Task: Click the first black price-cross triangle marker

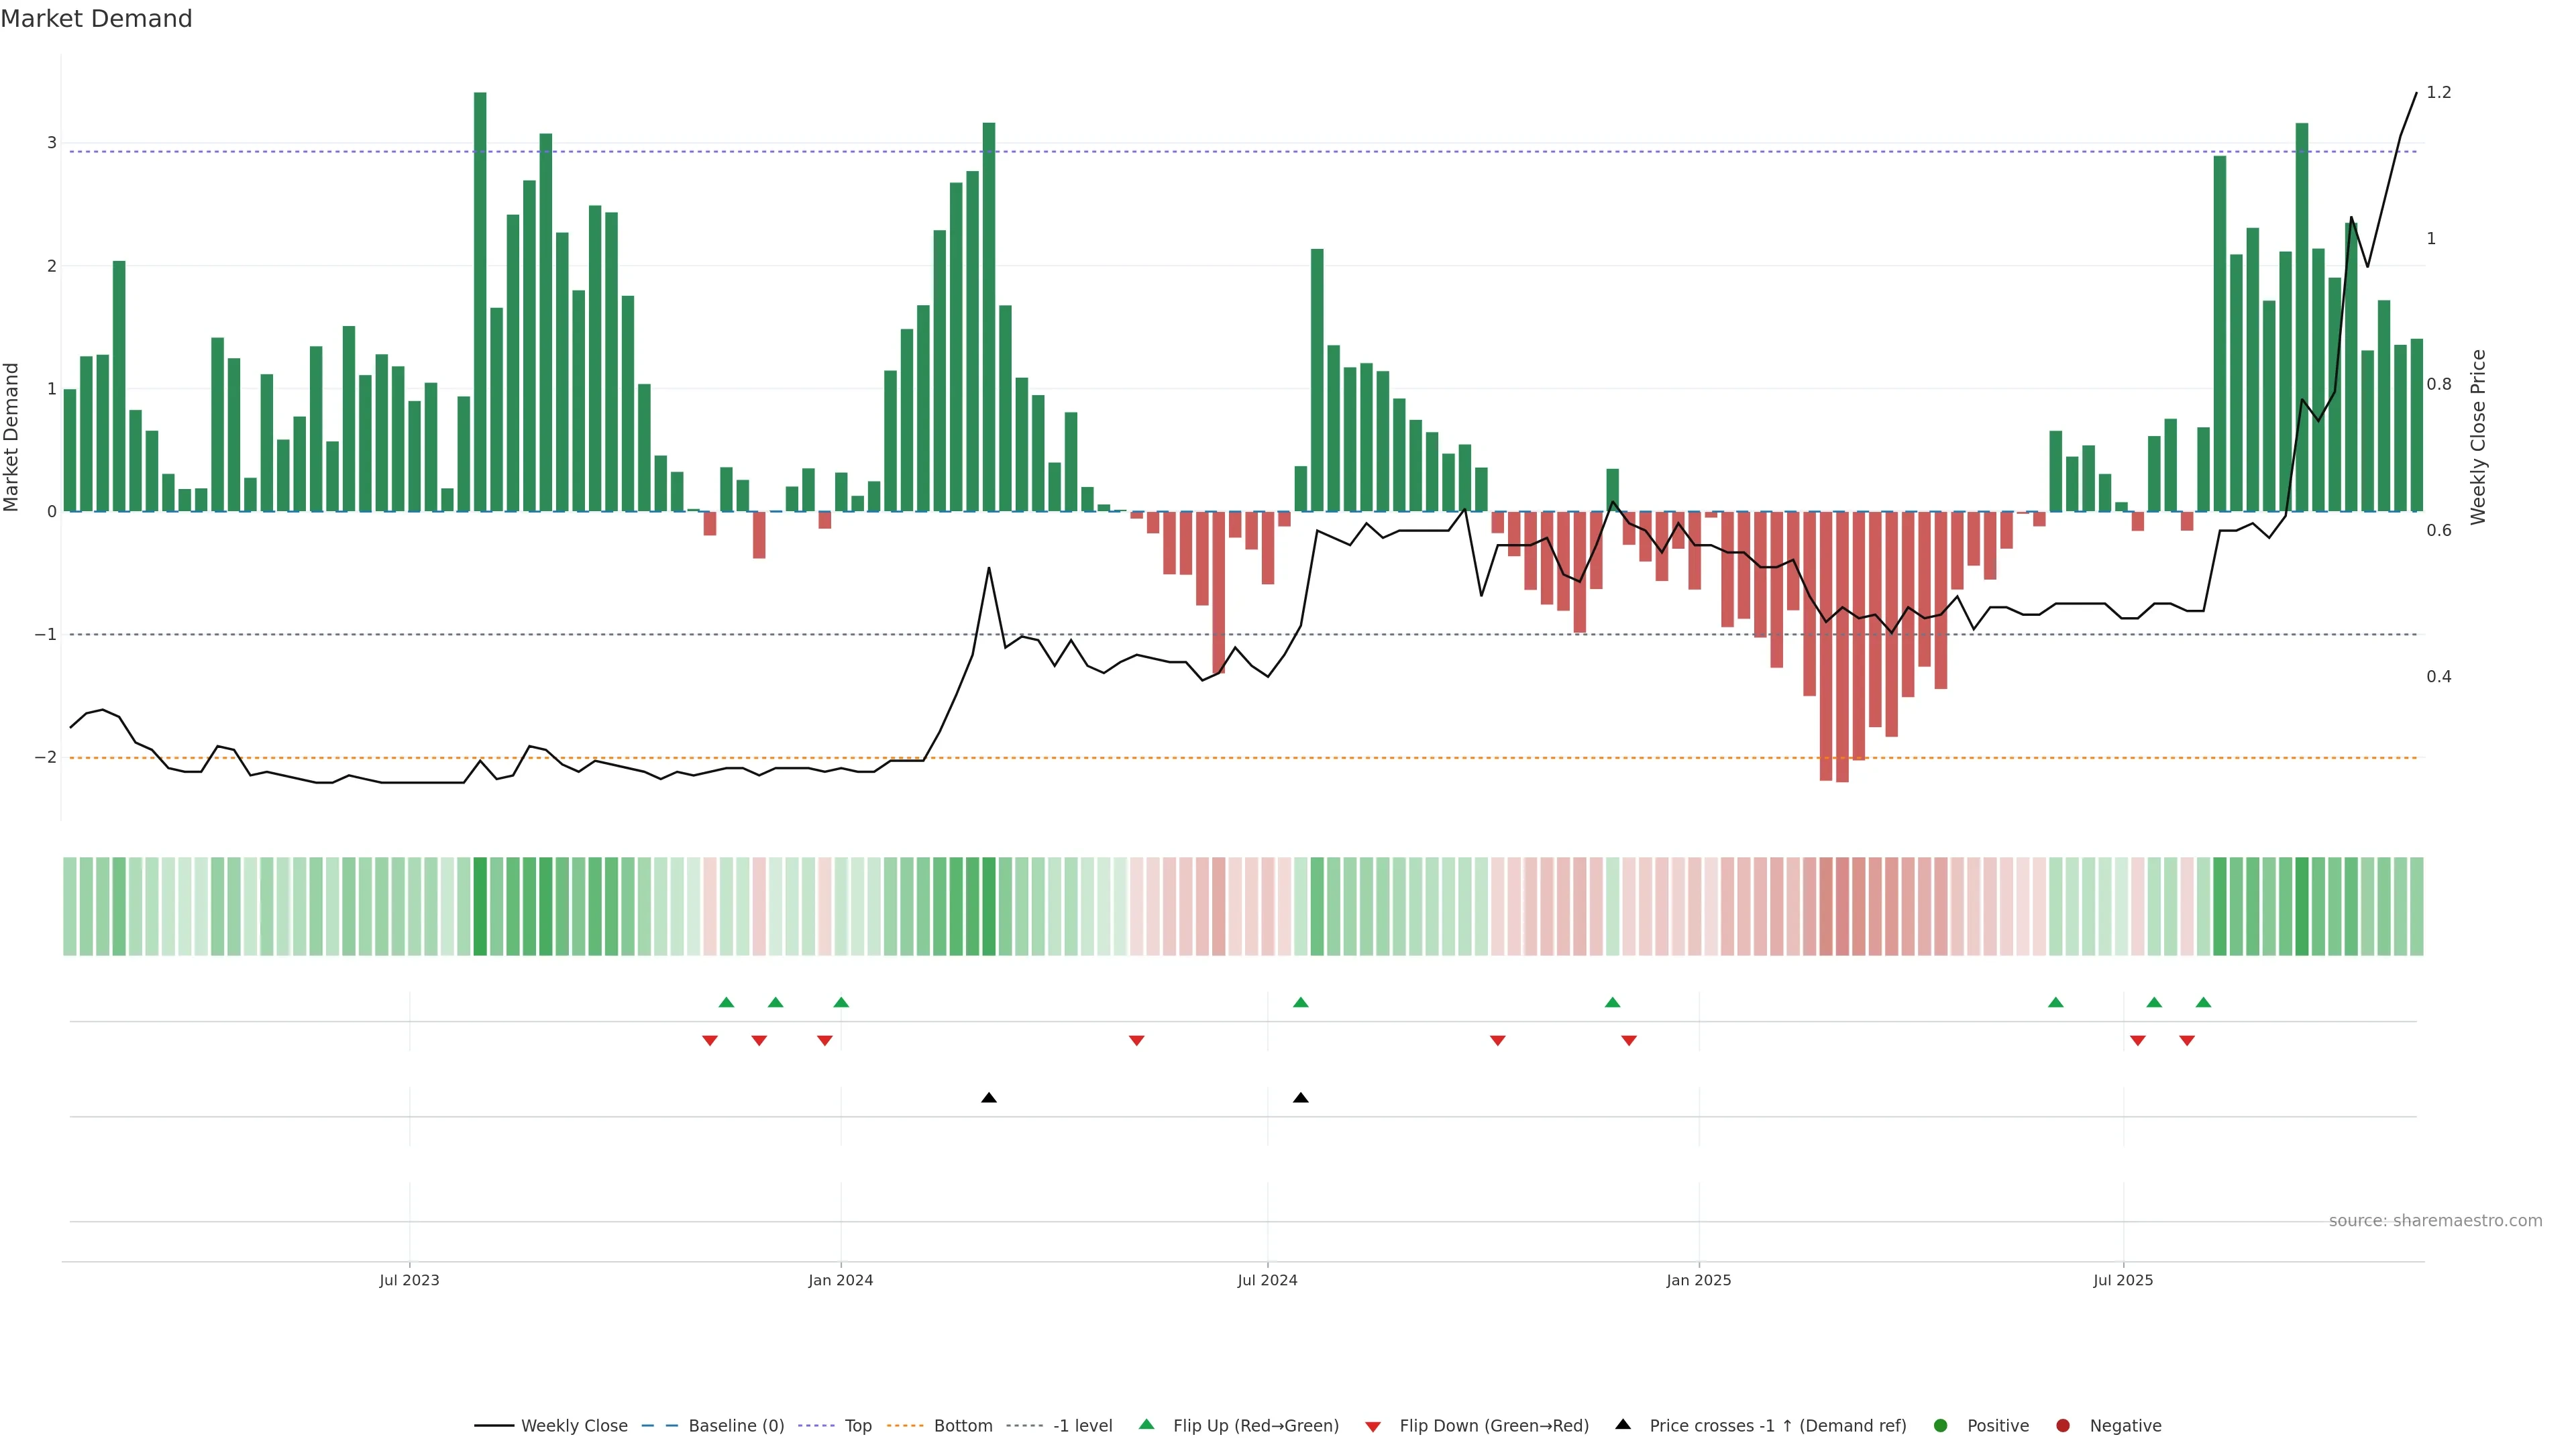Action: [989, 1098]
